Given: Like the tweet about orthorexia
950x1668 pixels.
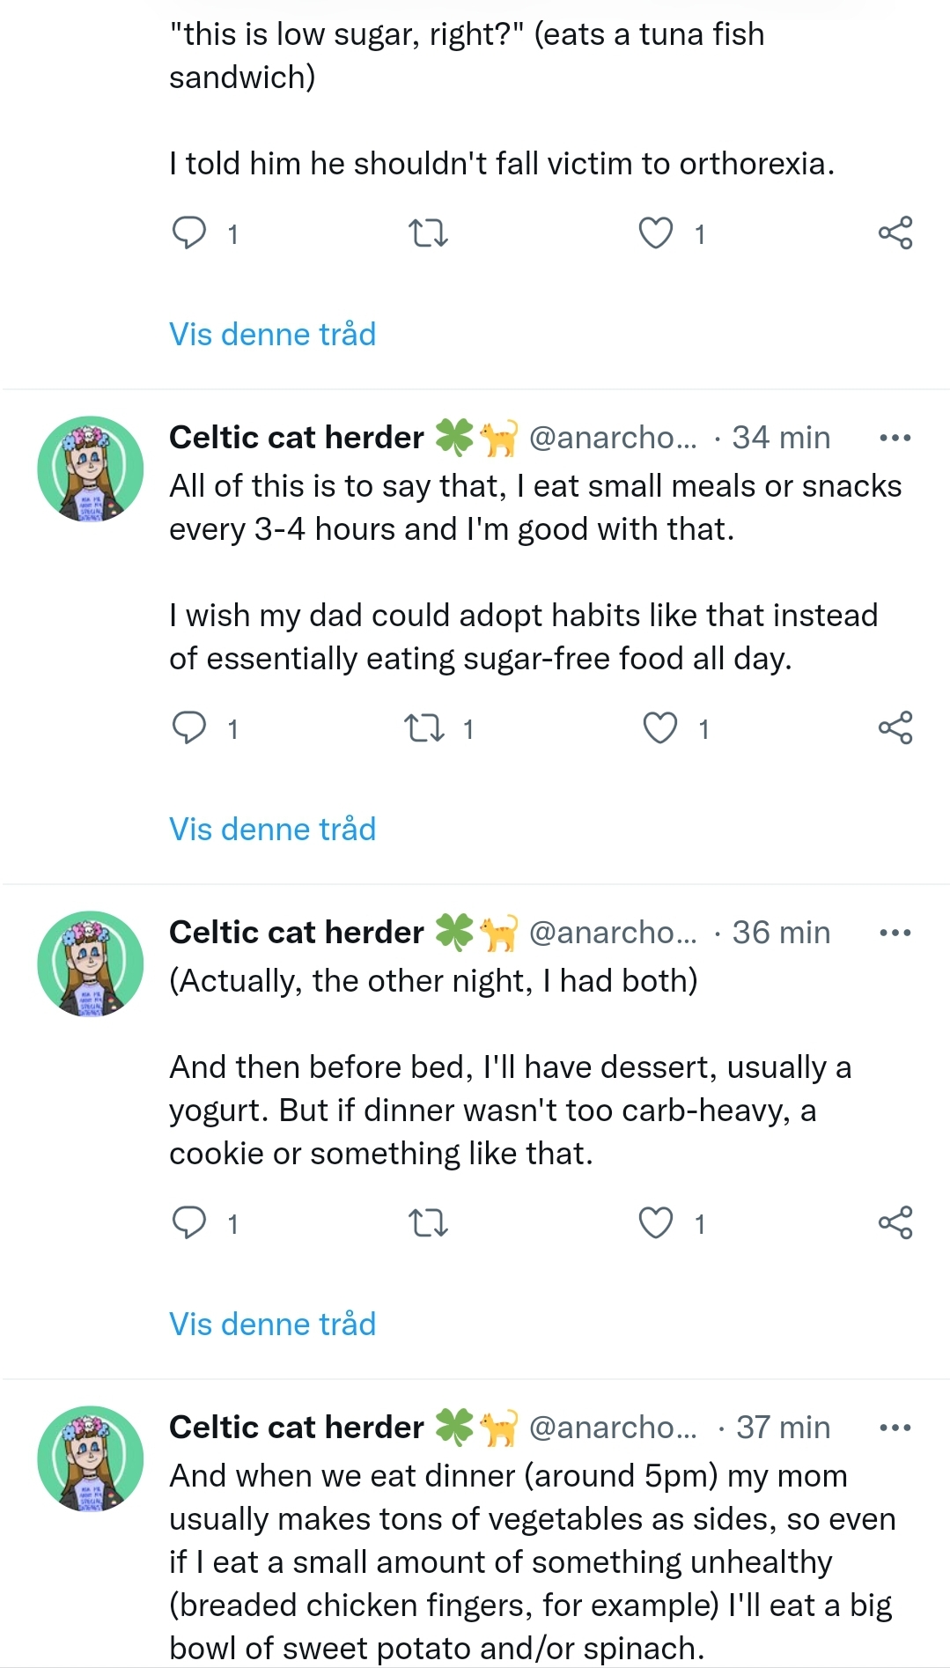Looking at the screenshot, I should [x=656, y=233].
